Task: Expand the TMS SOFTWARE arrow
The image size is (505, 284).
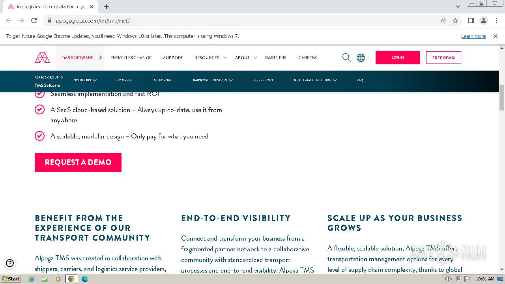Action: tap(100, 58)
